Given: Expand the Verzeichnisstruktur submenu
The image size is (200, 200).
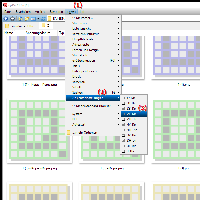Looking at the screenshot, I should pos(93,34).
